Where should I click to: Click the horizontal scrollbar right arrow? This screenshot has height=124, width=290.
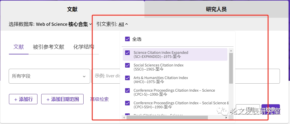pyautogui.click(x=226, y=117)
